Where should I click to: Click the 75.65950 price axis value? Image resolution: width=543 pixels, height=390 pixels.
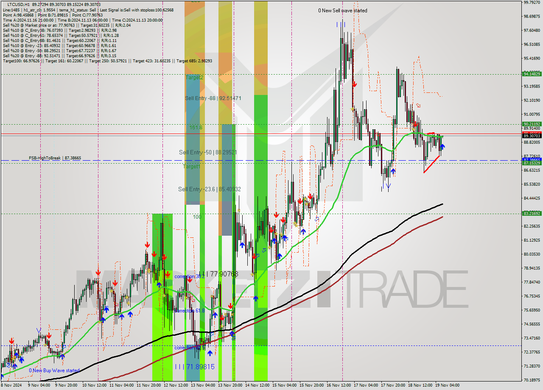[x=532, y=310]
